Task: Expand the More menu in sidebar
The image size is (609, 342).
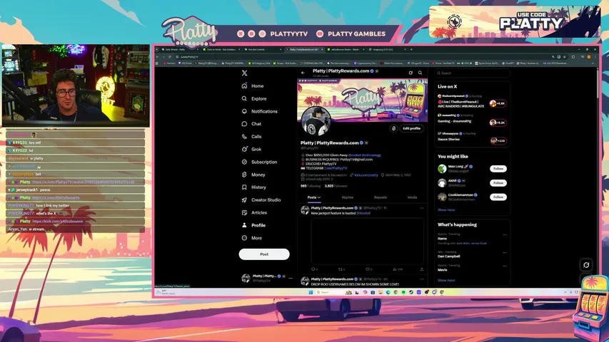Action: pos(252,238)
